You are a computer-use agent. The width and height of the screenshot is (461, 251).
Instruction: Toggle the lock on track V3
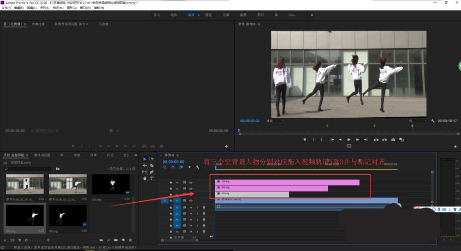(171, 188)
